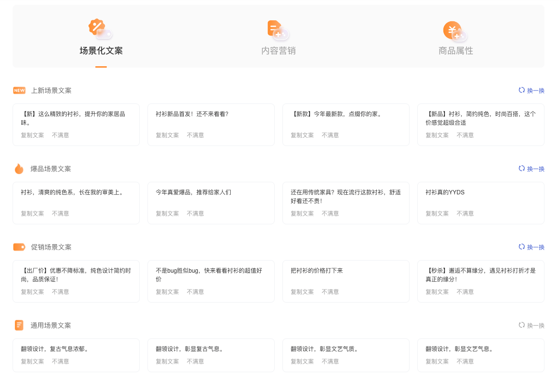Click the NEW badge beside 上新场景文案
The width and height of the screenshot is (559, 379).
(x=19, y=90)
